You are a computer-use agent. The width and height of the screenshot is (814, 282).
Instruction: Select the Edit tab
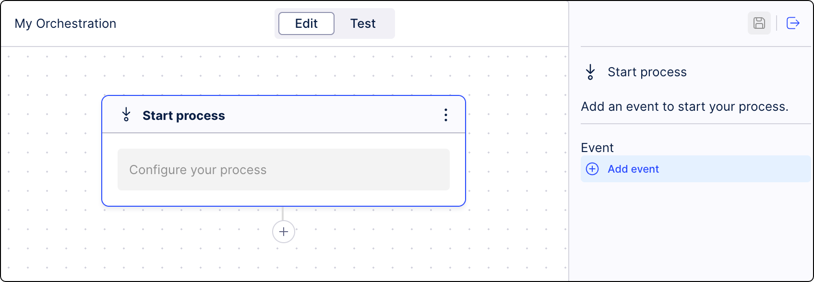(306, 23)
